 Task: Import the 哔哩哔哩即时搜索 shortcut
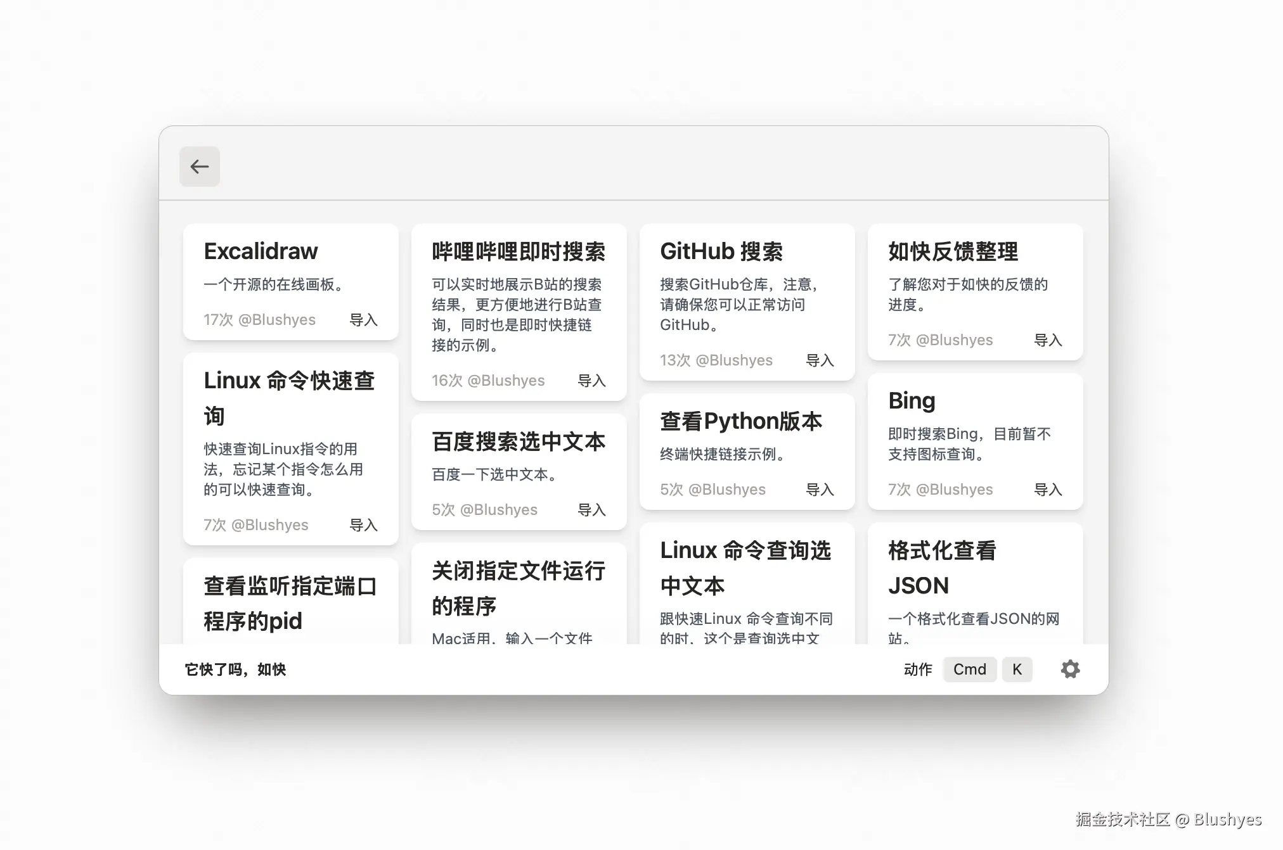point(591,381)
